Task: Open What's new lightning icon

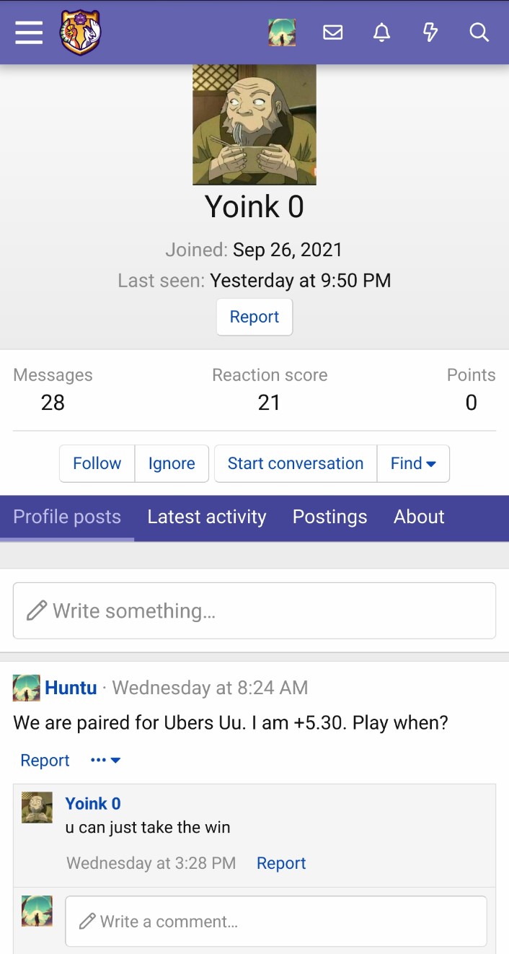Action: coord(430,32)
